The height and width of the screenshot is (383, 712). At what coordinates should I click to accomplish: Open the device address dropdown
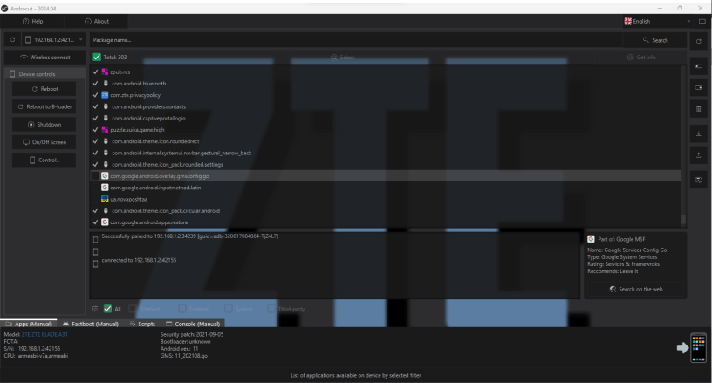(x=53, y=40)
